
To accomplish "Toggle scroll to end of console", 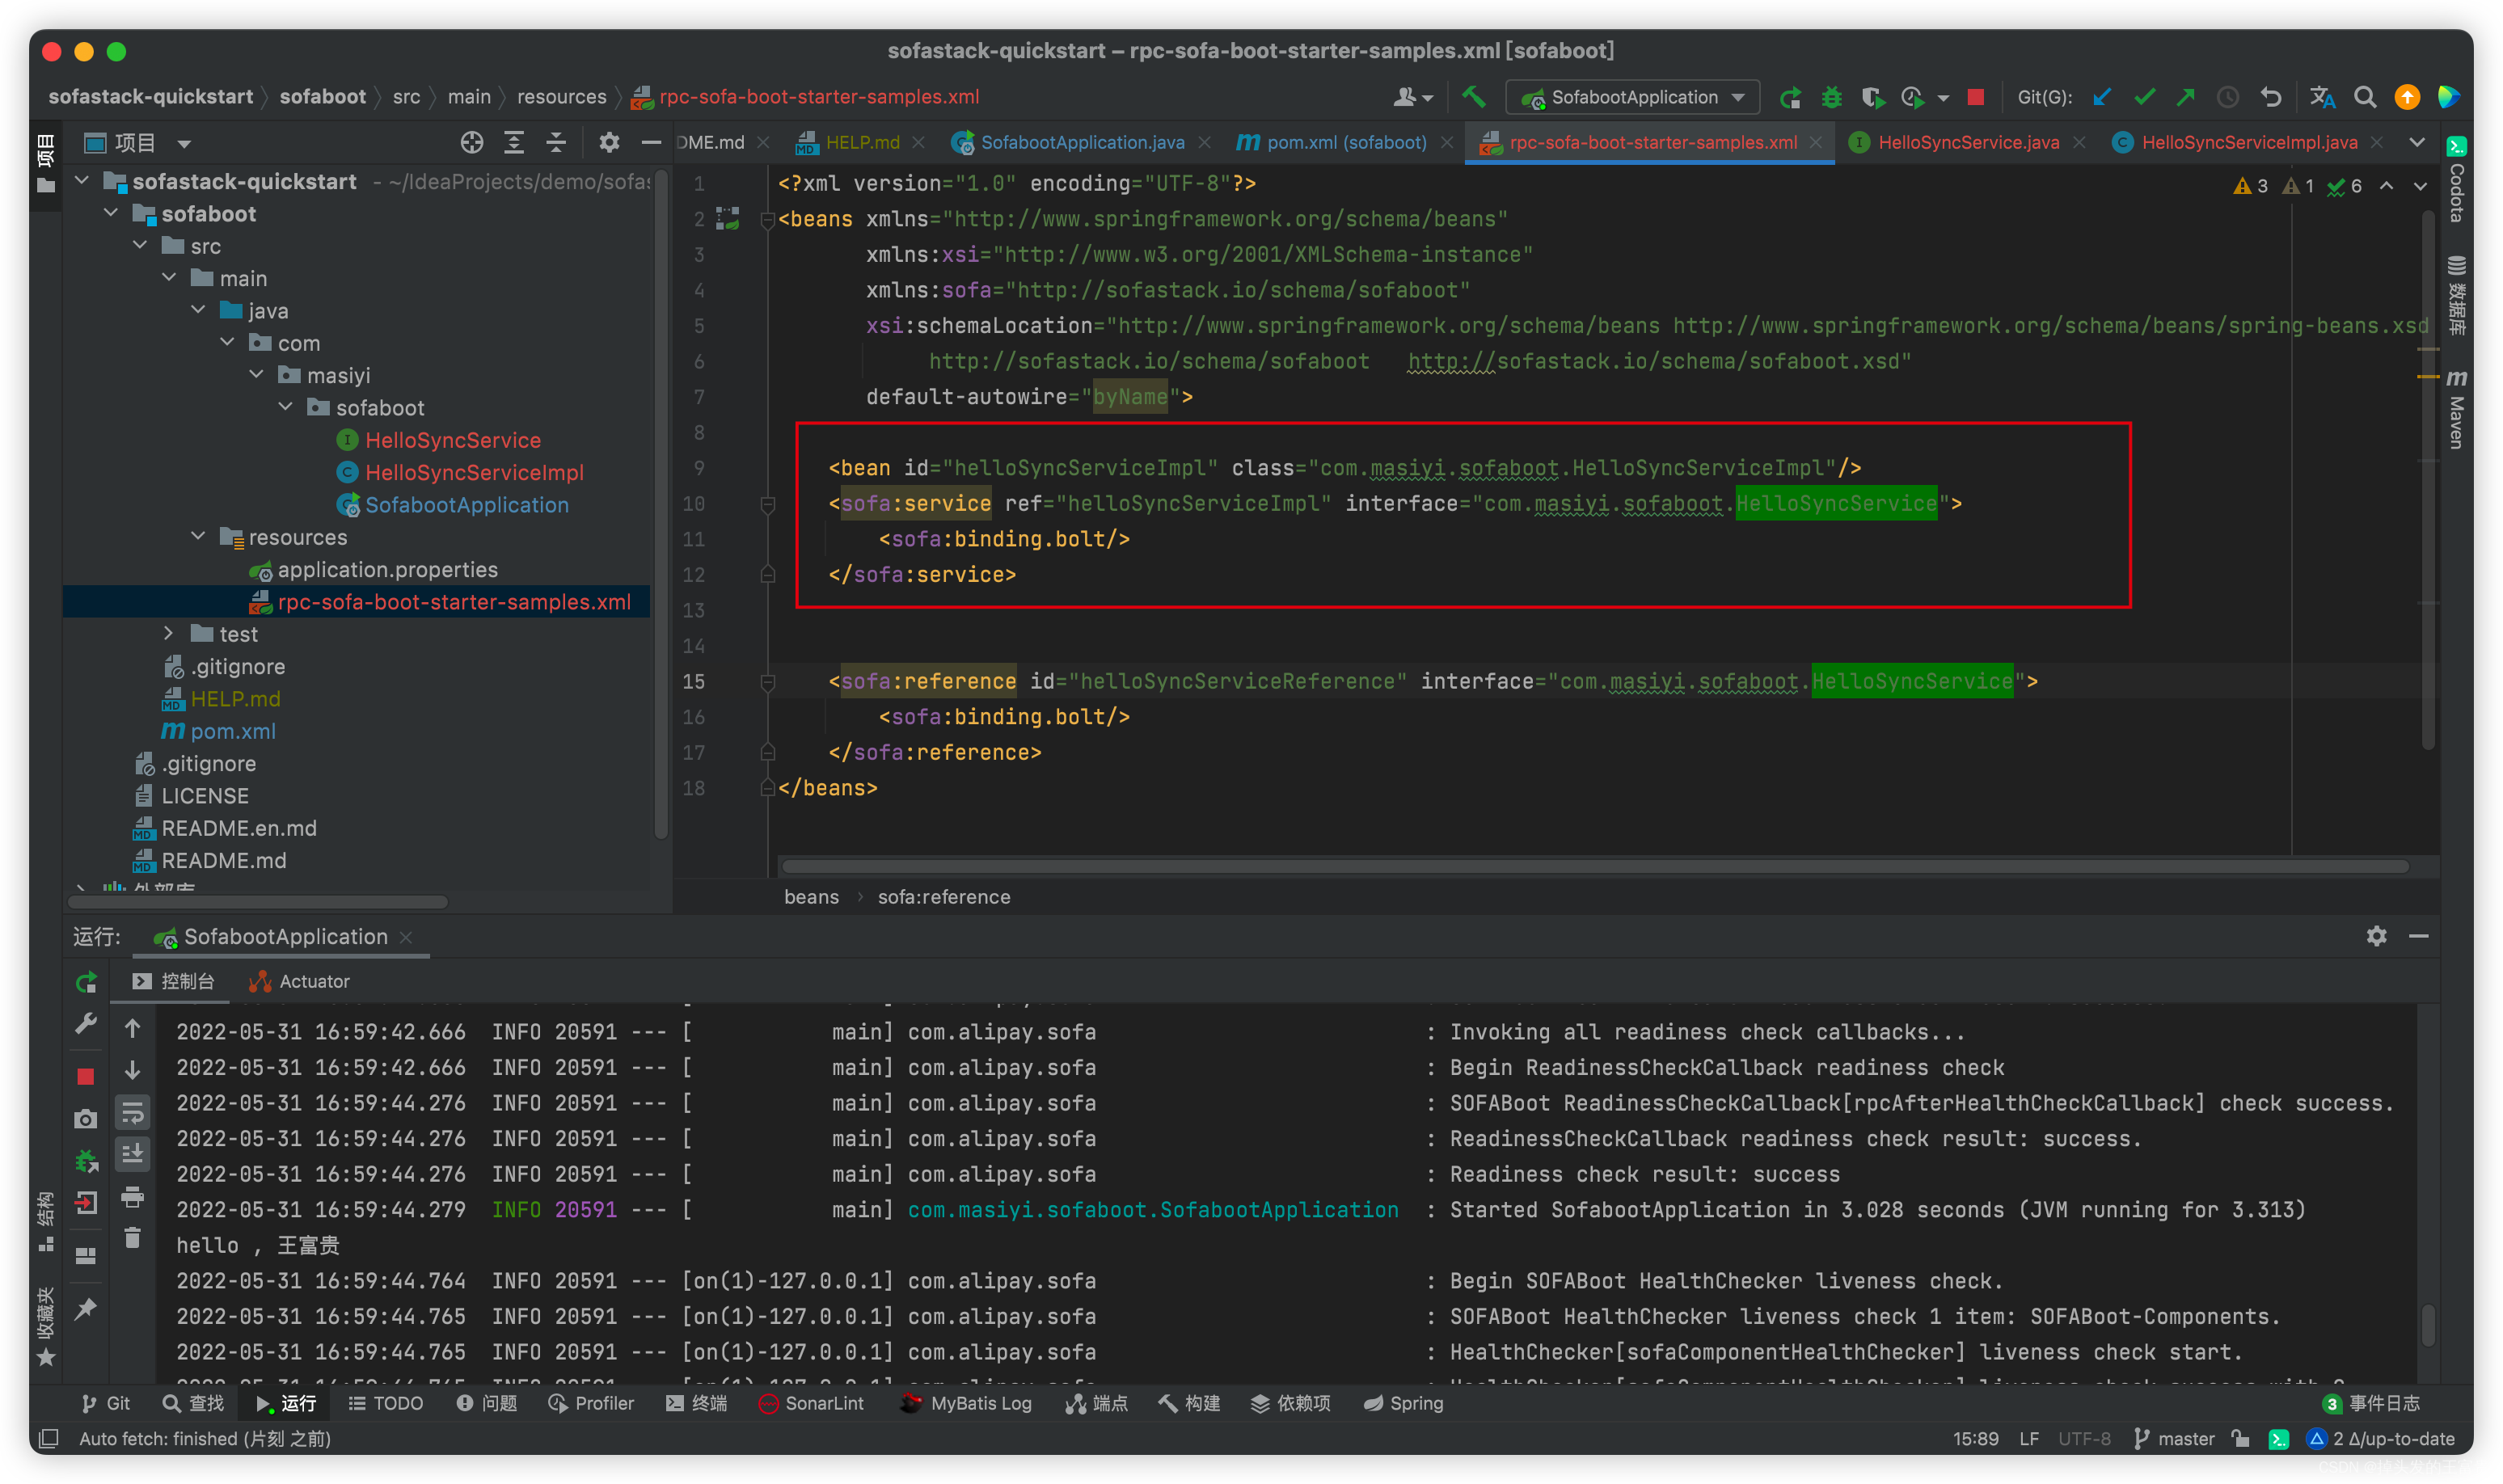I will 132,1154.
